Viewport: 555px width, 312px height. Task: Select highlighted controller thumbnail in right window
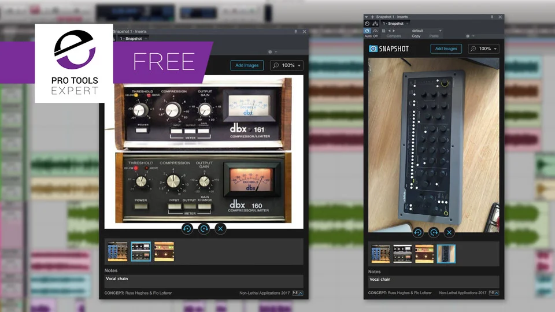(446, 254)
